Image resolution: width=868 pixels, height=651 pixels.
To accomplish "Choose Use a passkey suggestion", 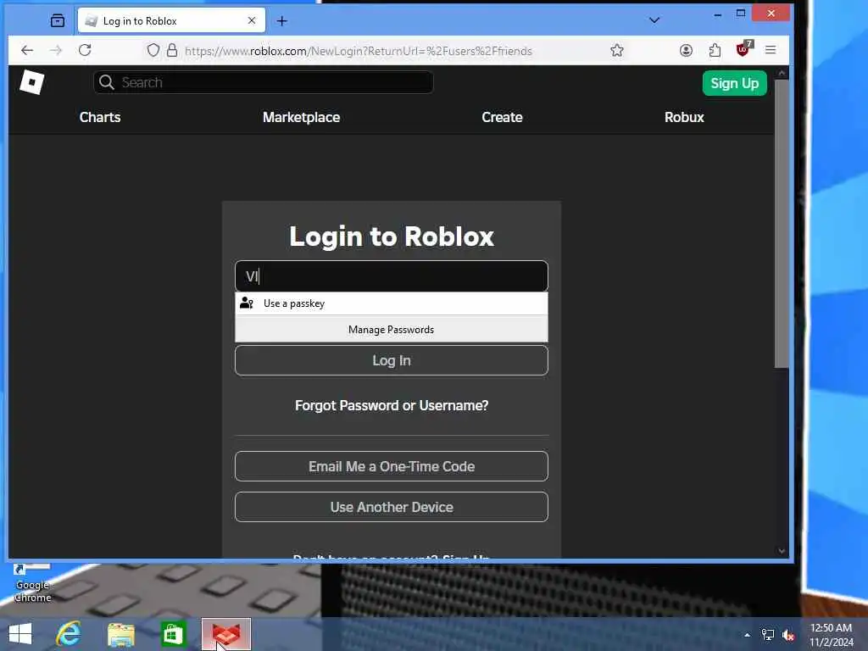I will [392, 303].
